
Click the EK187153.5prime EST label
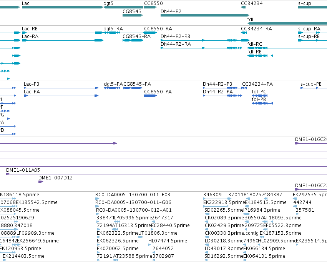[x=281, y=233]
